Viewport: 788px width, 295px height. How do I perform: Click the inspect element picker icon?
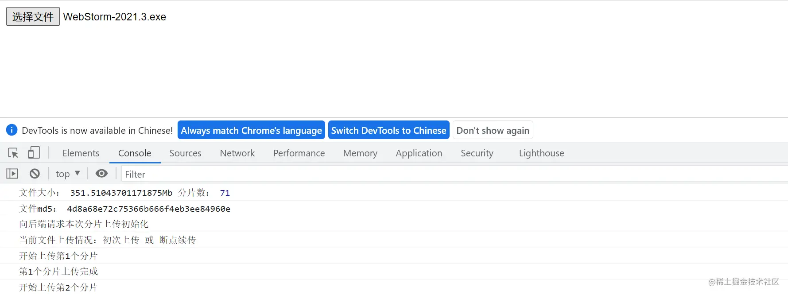(13, 153)
